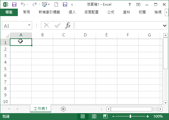
Task: Open Insert Function fx dialog
Action: pos(68,25)
